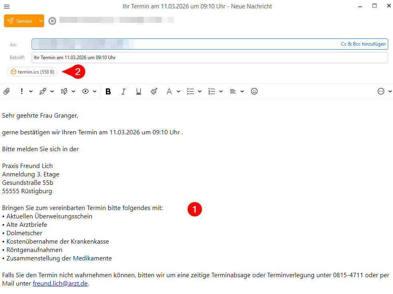Click the exclamation mark priority icon
Screen dimensions: 393x294
22,91
